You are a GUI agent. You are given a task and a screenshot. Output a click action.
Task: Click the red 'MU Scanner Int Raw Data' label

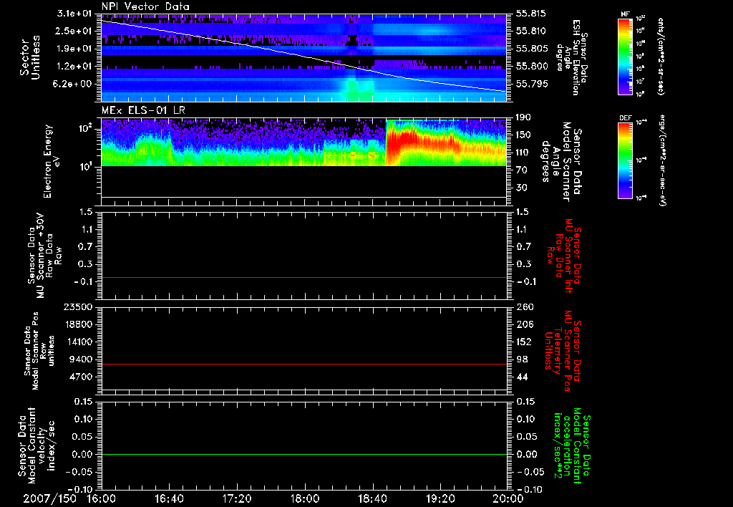(x=563, y=256)
